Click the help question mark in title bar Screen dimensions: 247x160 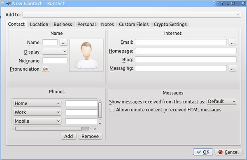pos(222,3)
